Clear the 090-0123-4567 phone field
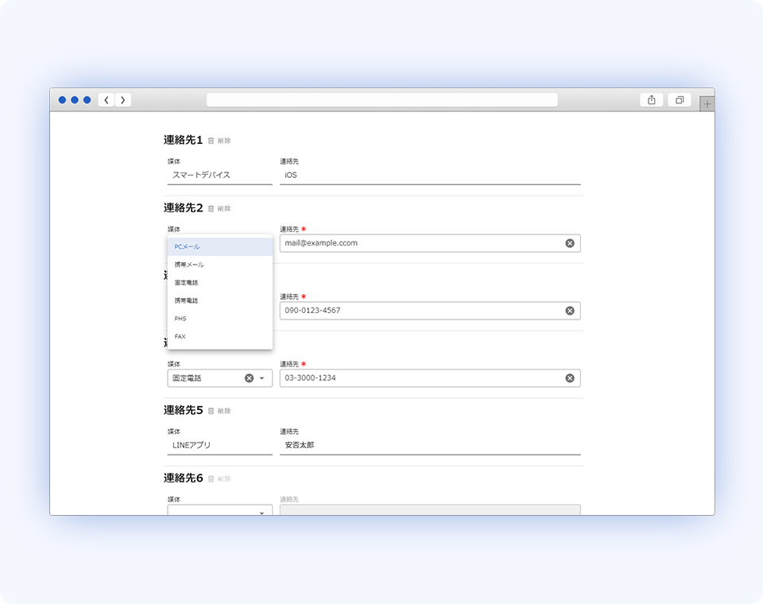The height and width of the screenshot is (604, 763). [x=570, y=311]
